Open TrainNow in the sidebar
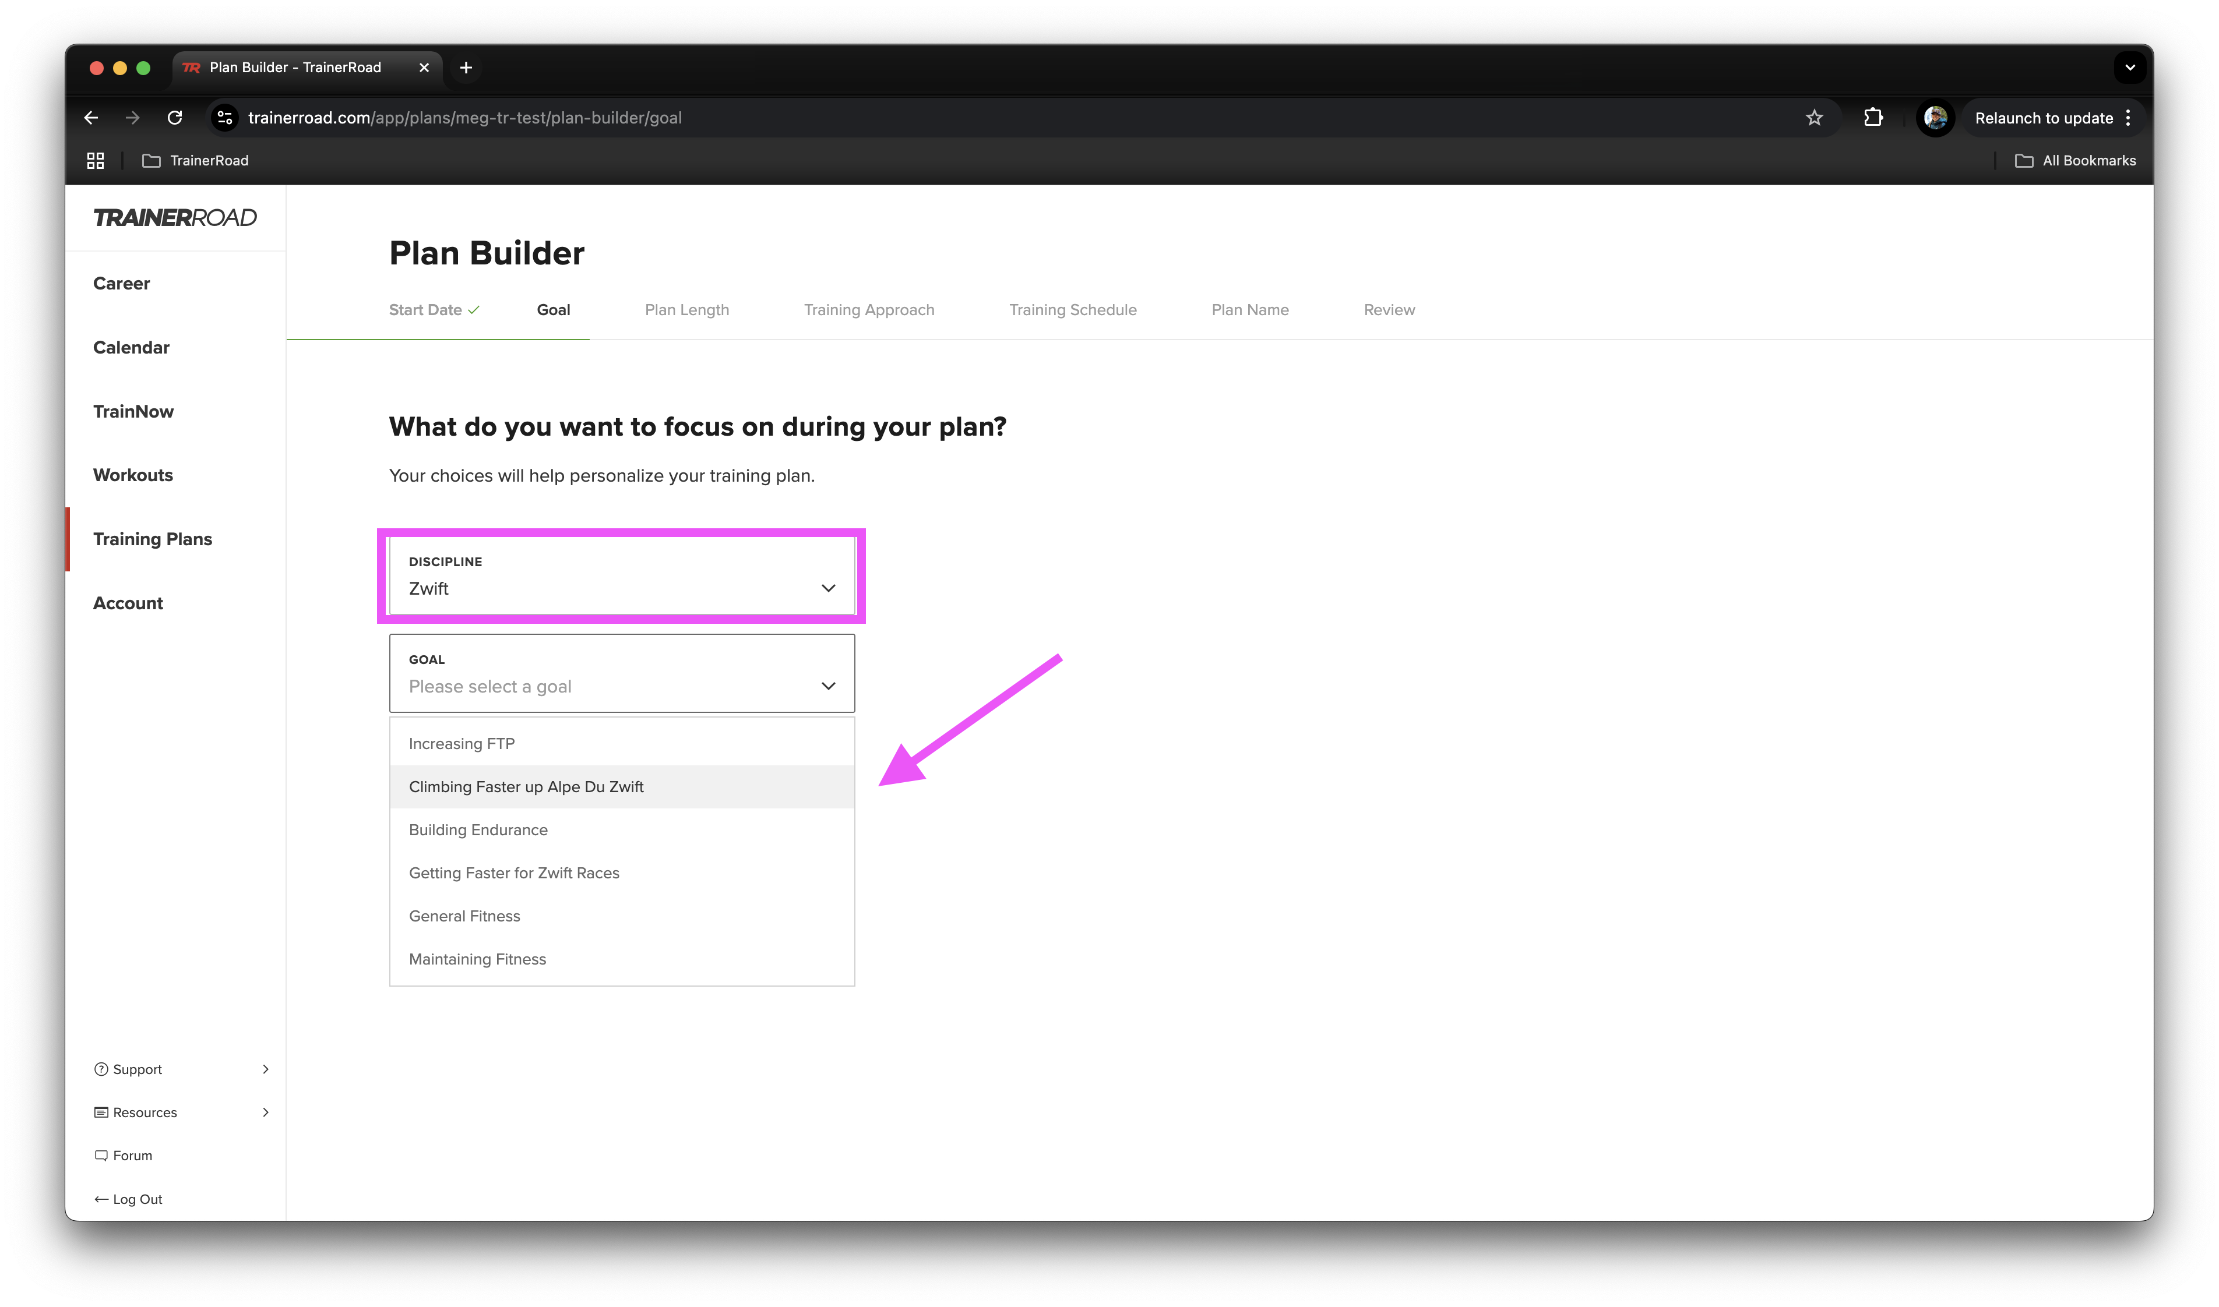This screenshot has height=1307, width=2219. (x=133, y=411)
